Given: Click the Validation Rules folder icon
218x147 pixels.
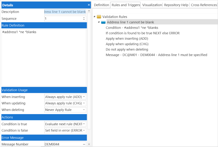Looking at the screenshot, I should point(99,17).
